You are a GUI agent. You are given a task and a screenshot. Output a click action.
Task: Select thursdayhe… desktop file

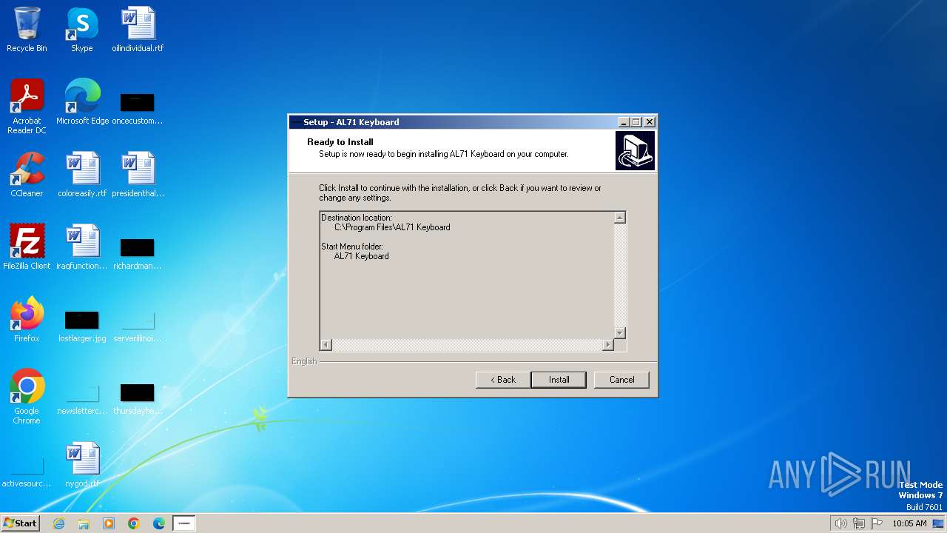coord(138,398)
